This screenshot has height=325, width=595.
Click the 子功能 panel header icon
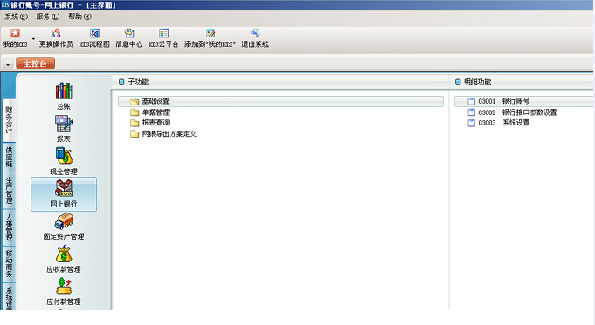point(121,82)
